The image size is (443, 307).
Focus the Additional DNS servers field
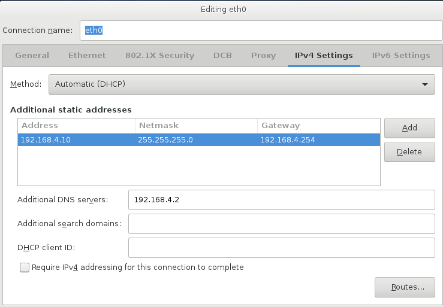tap(281, 200)
